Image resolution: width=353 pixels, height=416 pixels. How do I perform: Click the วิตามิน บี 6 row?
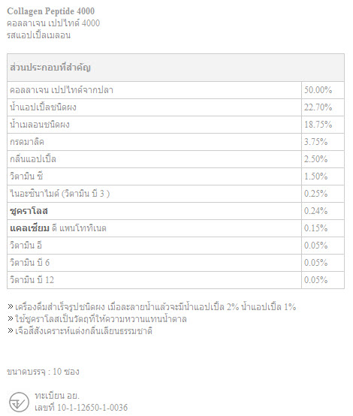pos(176,263)
